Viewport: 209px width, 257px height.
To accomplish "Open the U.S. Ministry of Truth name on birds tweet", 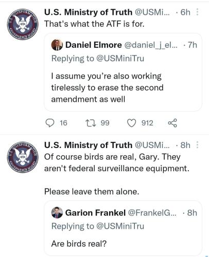I will 88,145.
